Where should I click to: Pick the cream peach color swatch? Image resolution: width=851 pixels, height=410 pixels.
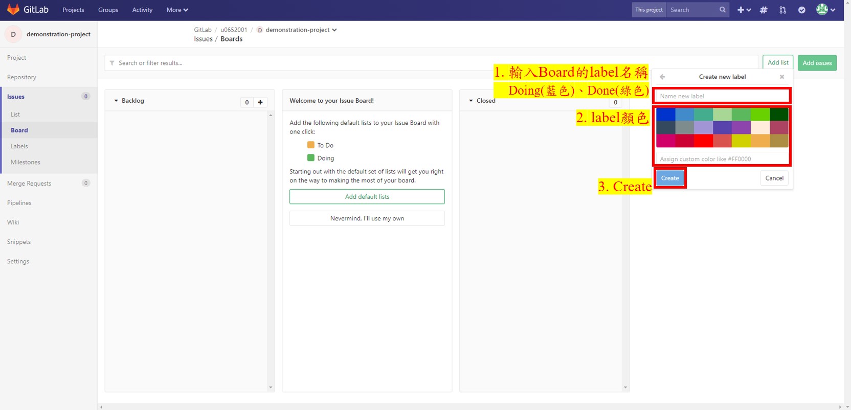(x=760, y=127)
